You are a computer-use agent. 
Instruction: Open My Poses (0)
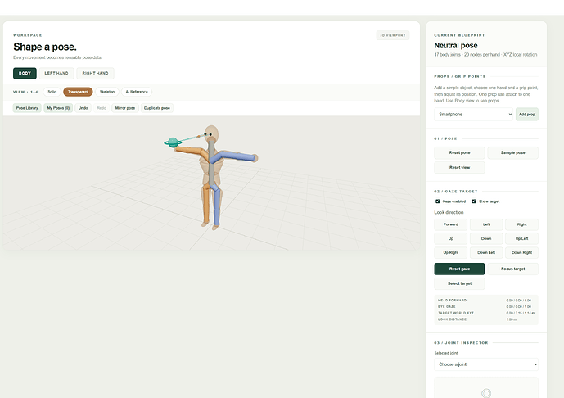point(58,108)
